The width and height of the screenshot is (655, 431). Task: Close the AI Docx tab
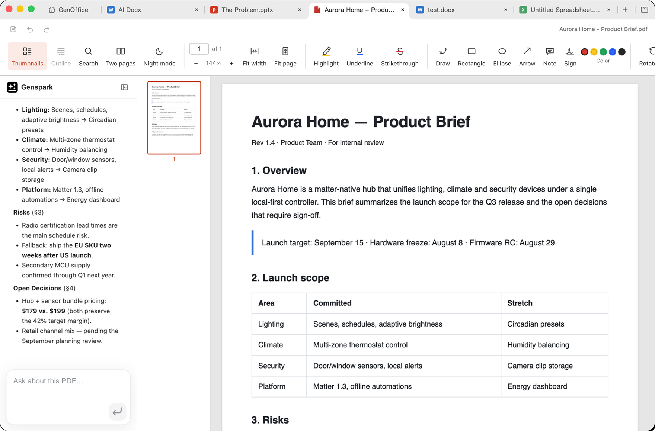coord(196,10)
